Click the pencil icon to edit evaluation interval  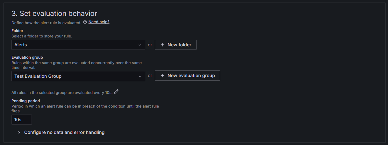(116, 92)
